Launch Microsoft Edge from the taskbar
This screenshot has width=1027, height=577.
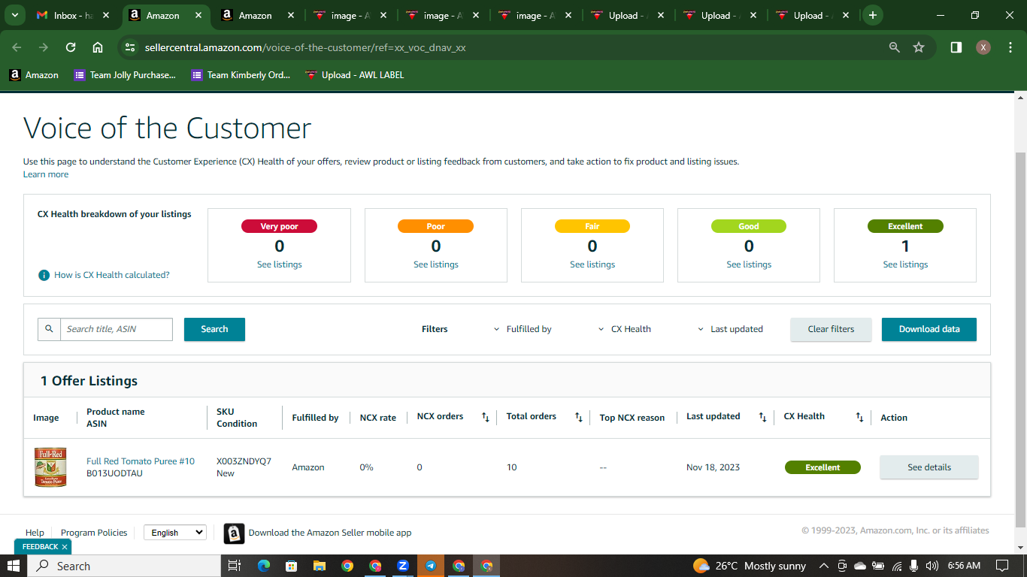point(263,566)
